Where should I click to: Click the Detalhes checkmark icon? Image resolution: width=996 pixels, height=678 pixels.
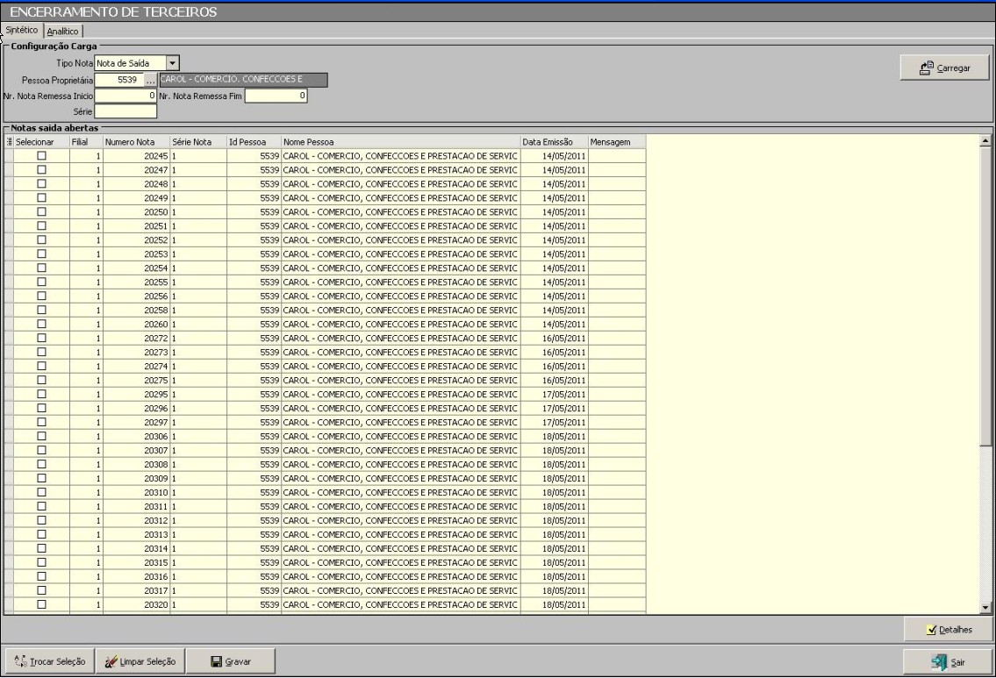931,629
